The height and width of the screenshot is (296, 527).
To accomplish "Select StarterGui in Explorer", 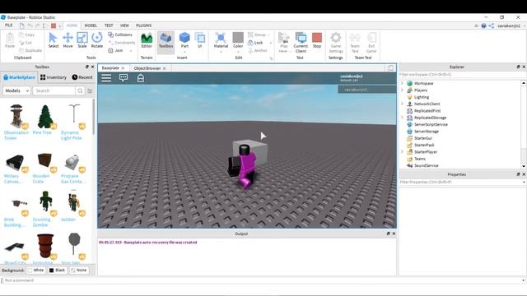I will 422,138.
